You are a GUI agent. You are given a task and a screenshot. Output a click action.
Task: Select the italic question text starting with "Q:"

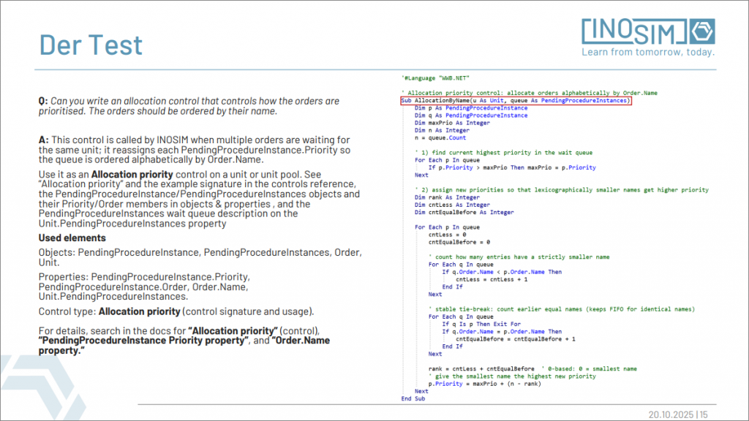click(x=189, y=106)
